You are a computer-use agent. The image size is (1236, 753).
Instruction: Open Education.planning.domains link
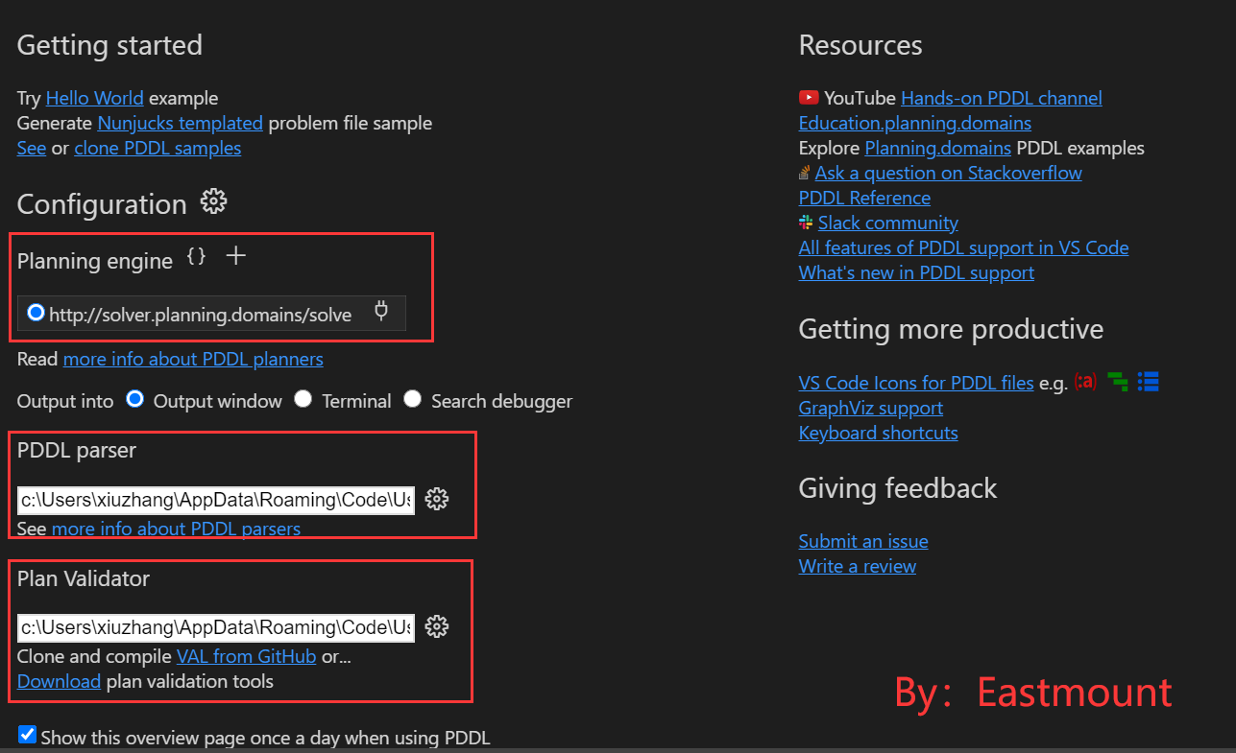click(x=915, y=123)
